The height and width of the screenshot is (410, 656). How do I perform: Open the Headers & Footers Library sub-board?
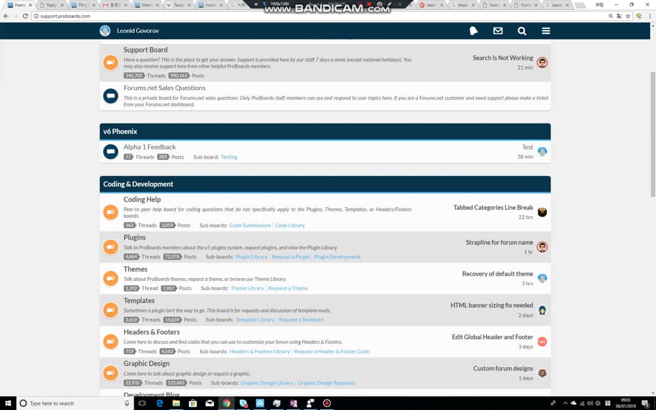coord(259,352)
